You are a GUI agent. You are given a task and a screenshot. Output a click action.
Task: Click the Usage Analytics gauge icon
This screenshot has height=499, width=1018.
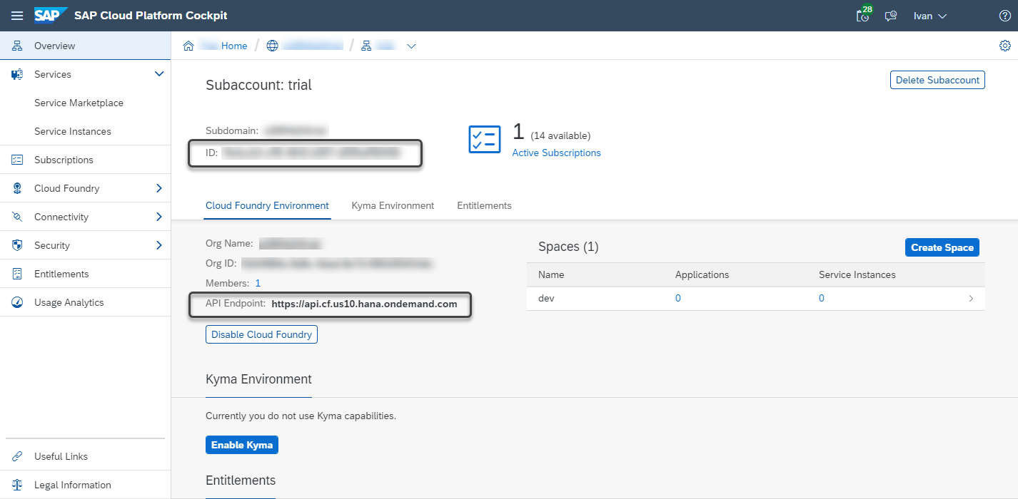coord(18,302)
